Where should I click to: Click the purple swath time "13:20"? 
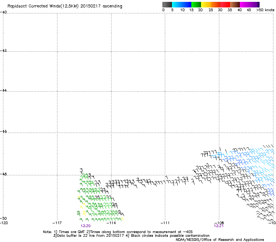[85, 226]
